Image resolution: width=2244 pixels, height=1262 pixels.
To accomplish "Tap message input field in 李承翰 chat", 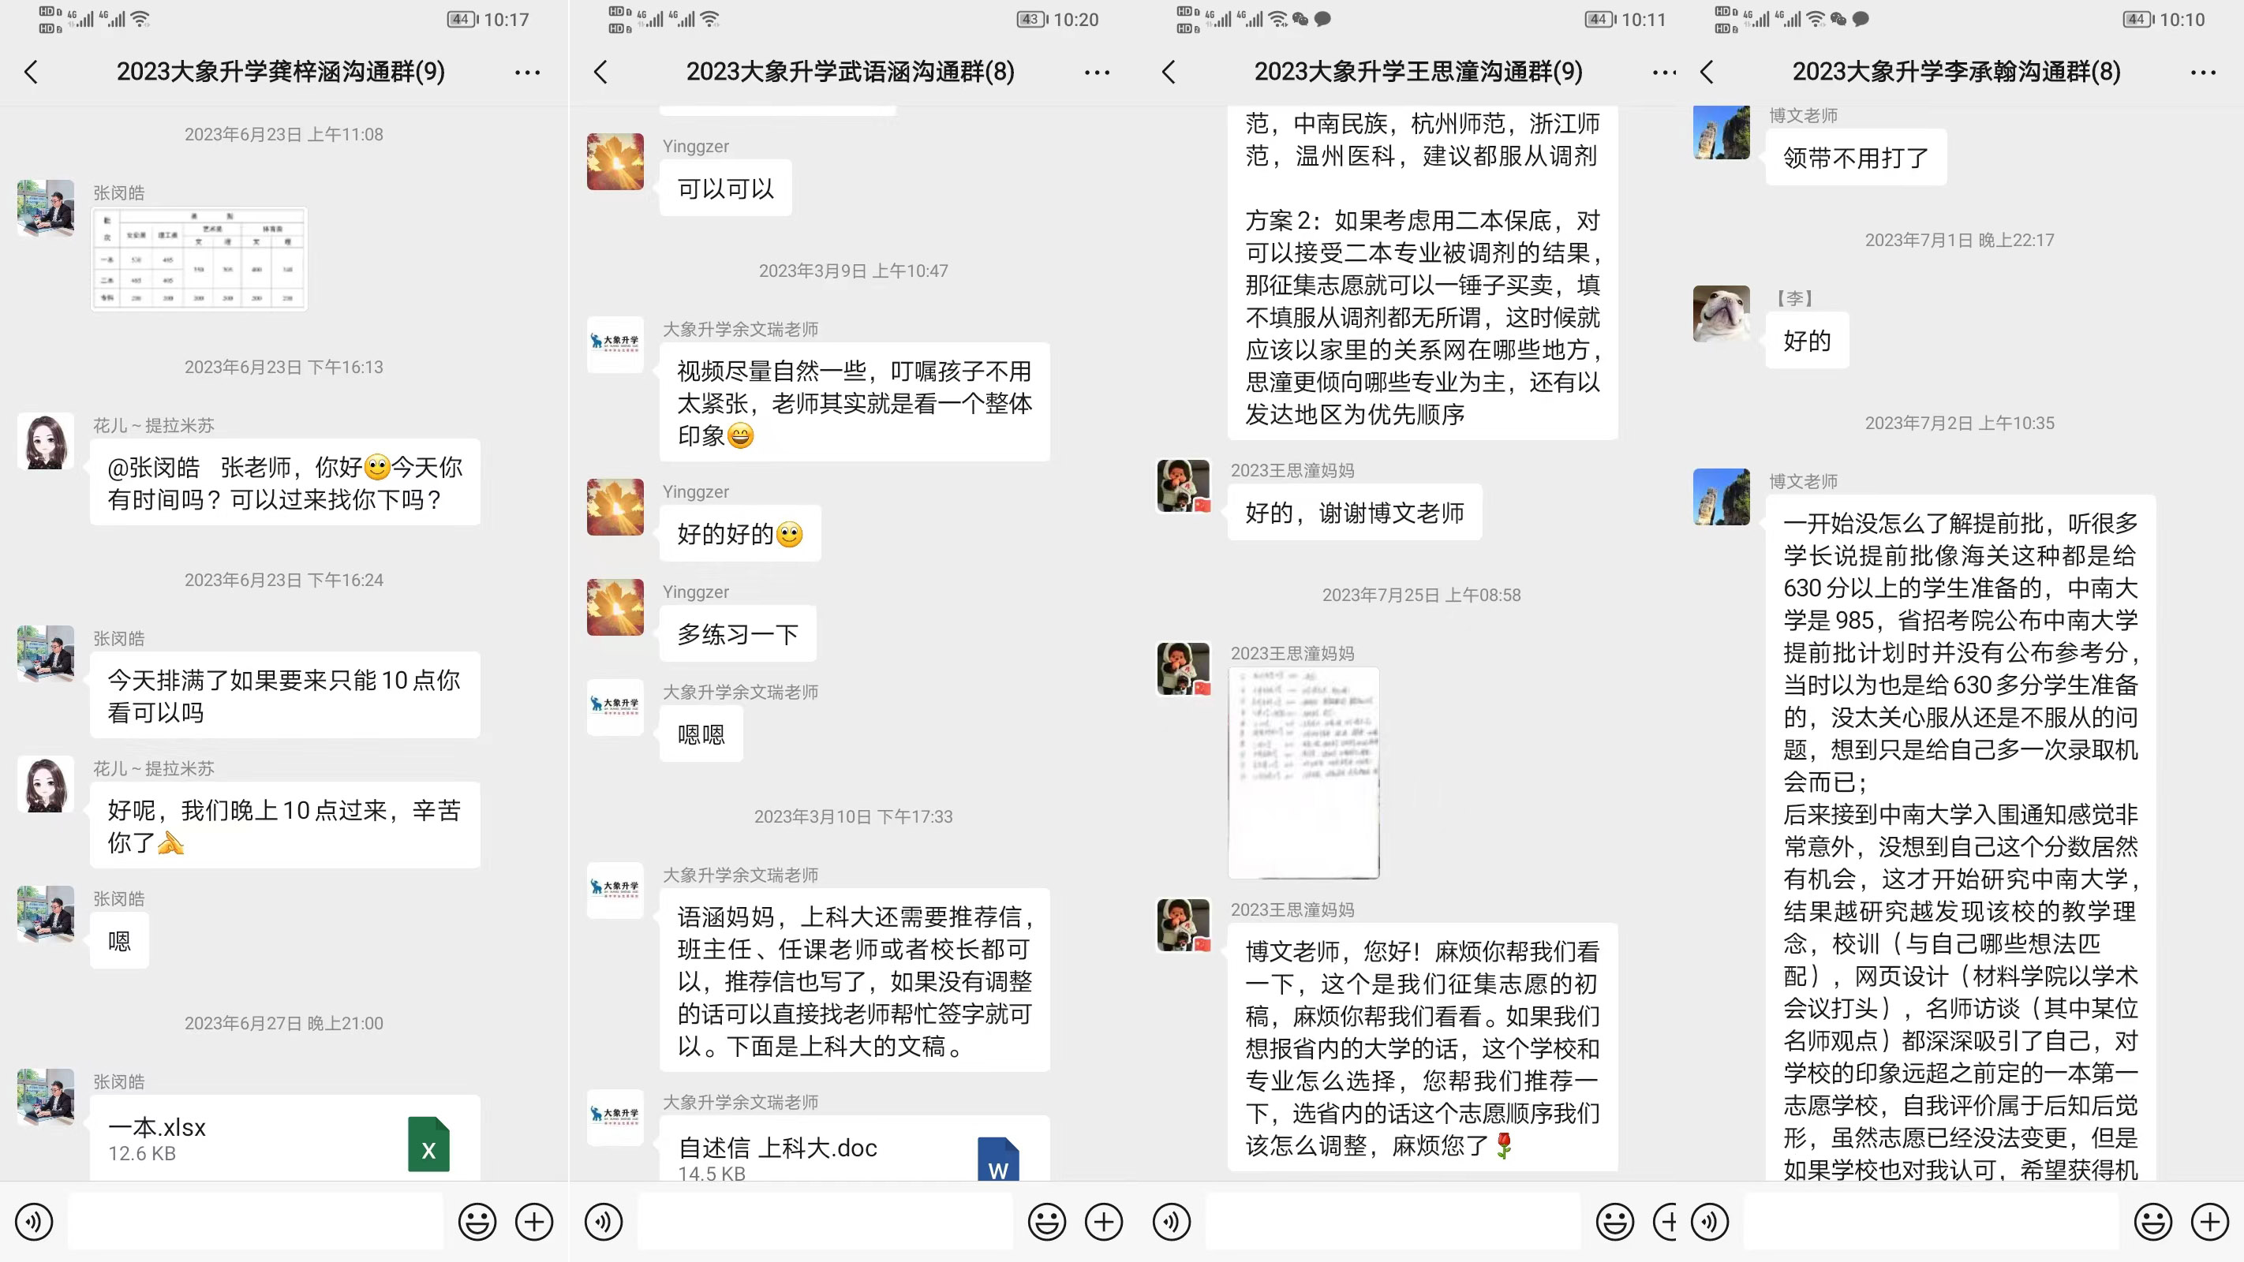I will pyautogui.click(x=1932, y=1222).
